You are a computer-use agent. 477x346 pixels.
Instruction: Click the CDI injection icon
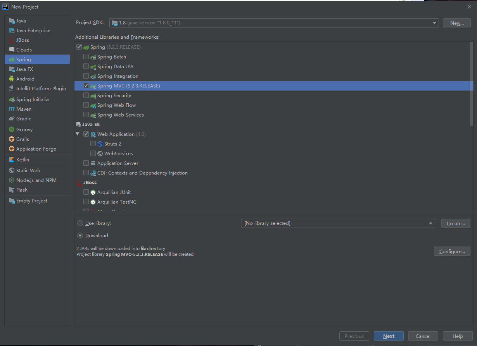pos(93,173)
